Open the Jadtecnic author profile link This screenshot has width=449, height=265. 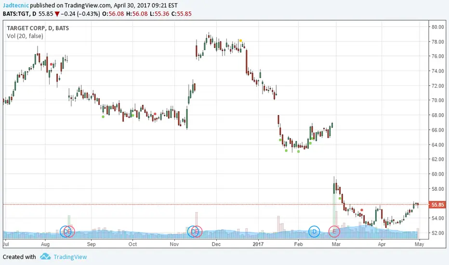pyautogui.click(x=16, y=5)
